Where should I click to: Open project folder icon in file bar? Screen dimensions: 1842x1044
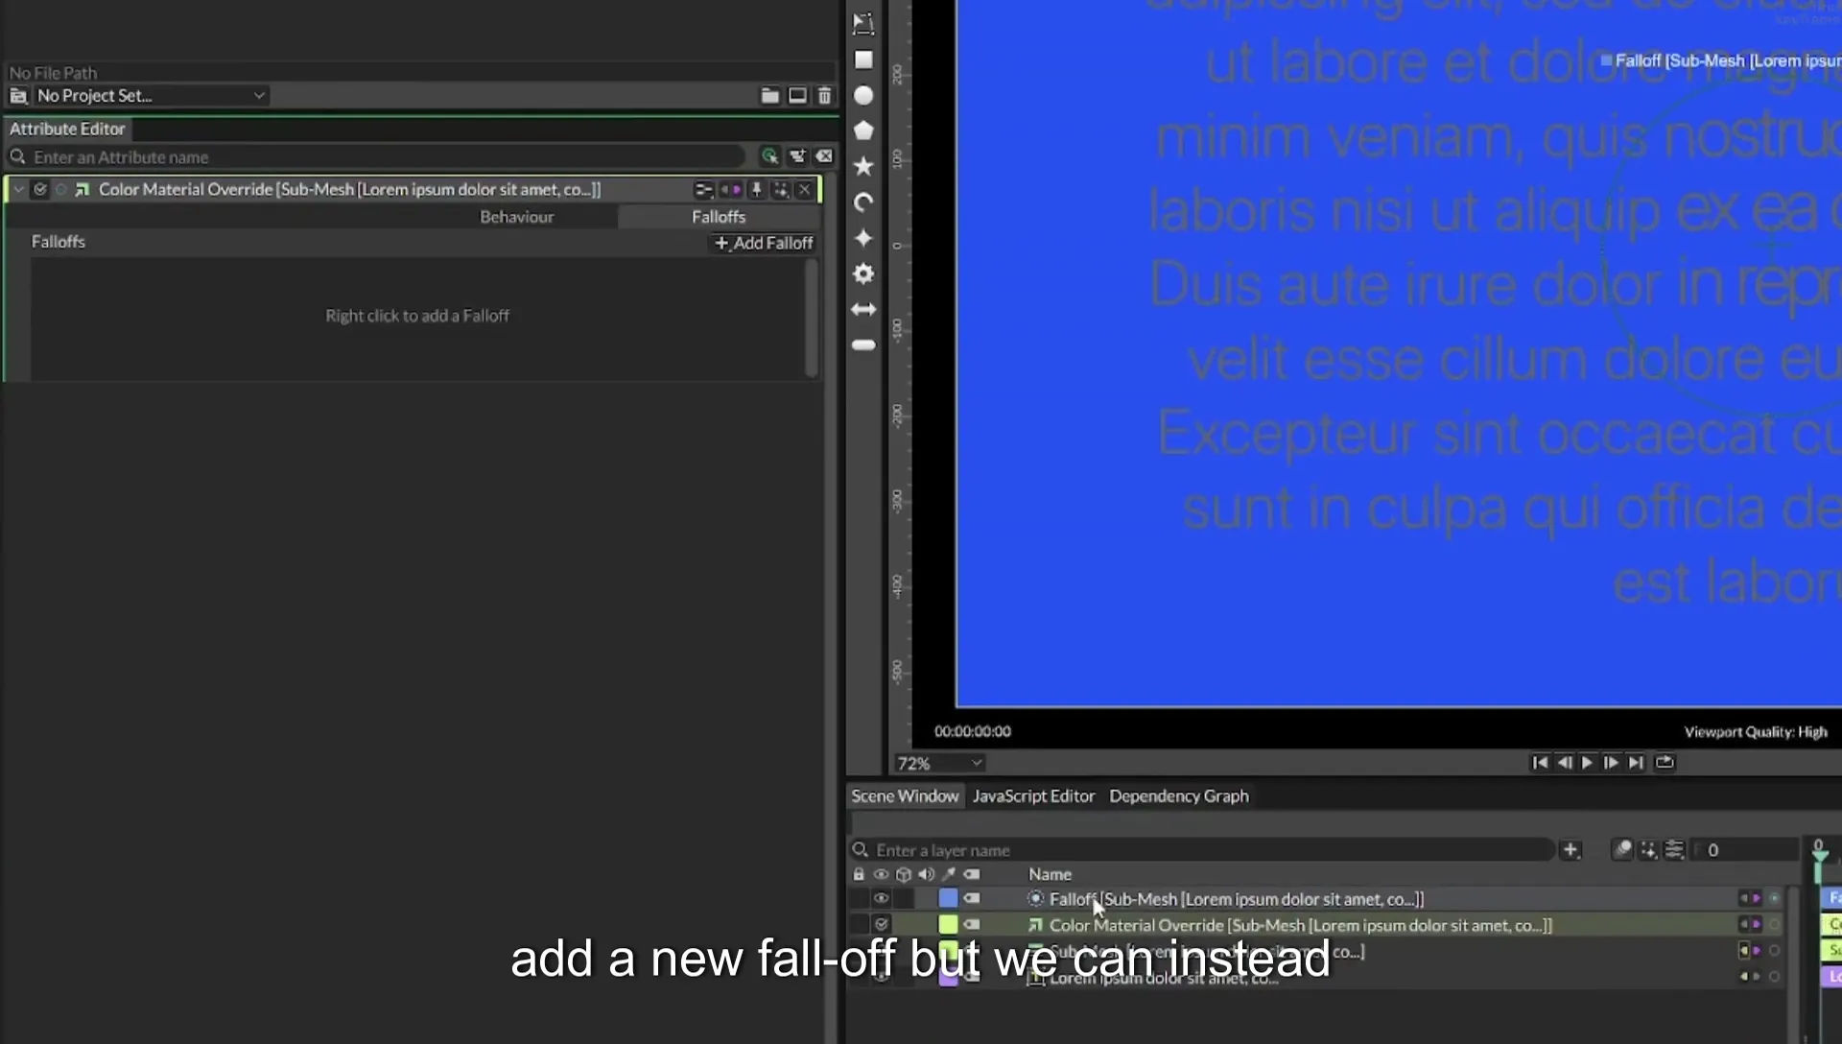click(x=769, y=95)
